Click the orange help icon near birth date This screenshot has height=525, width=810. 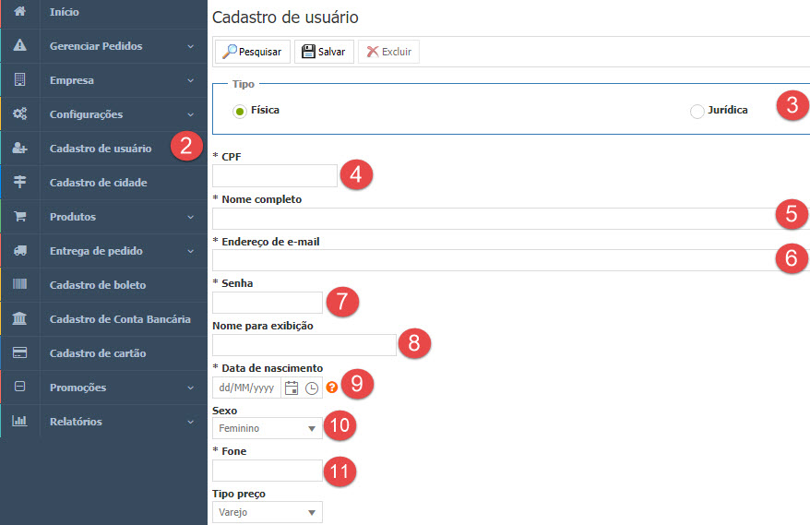coord(332,388)
